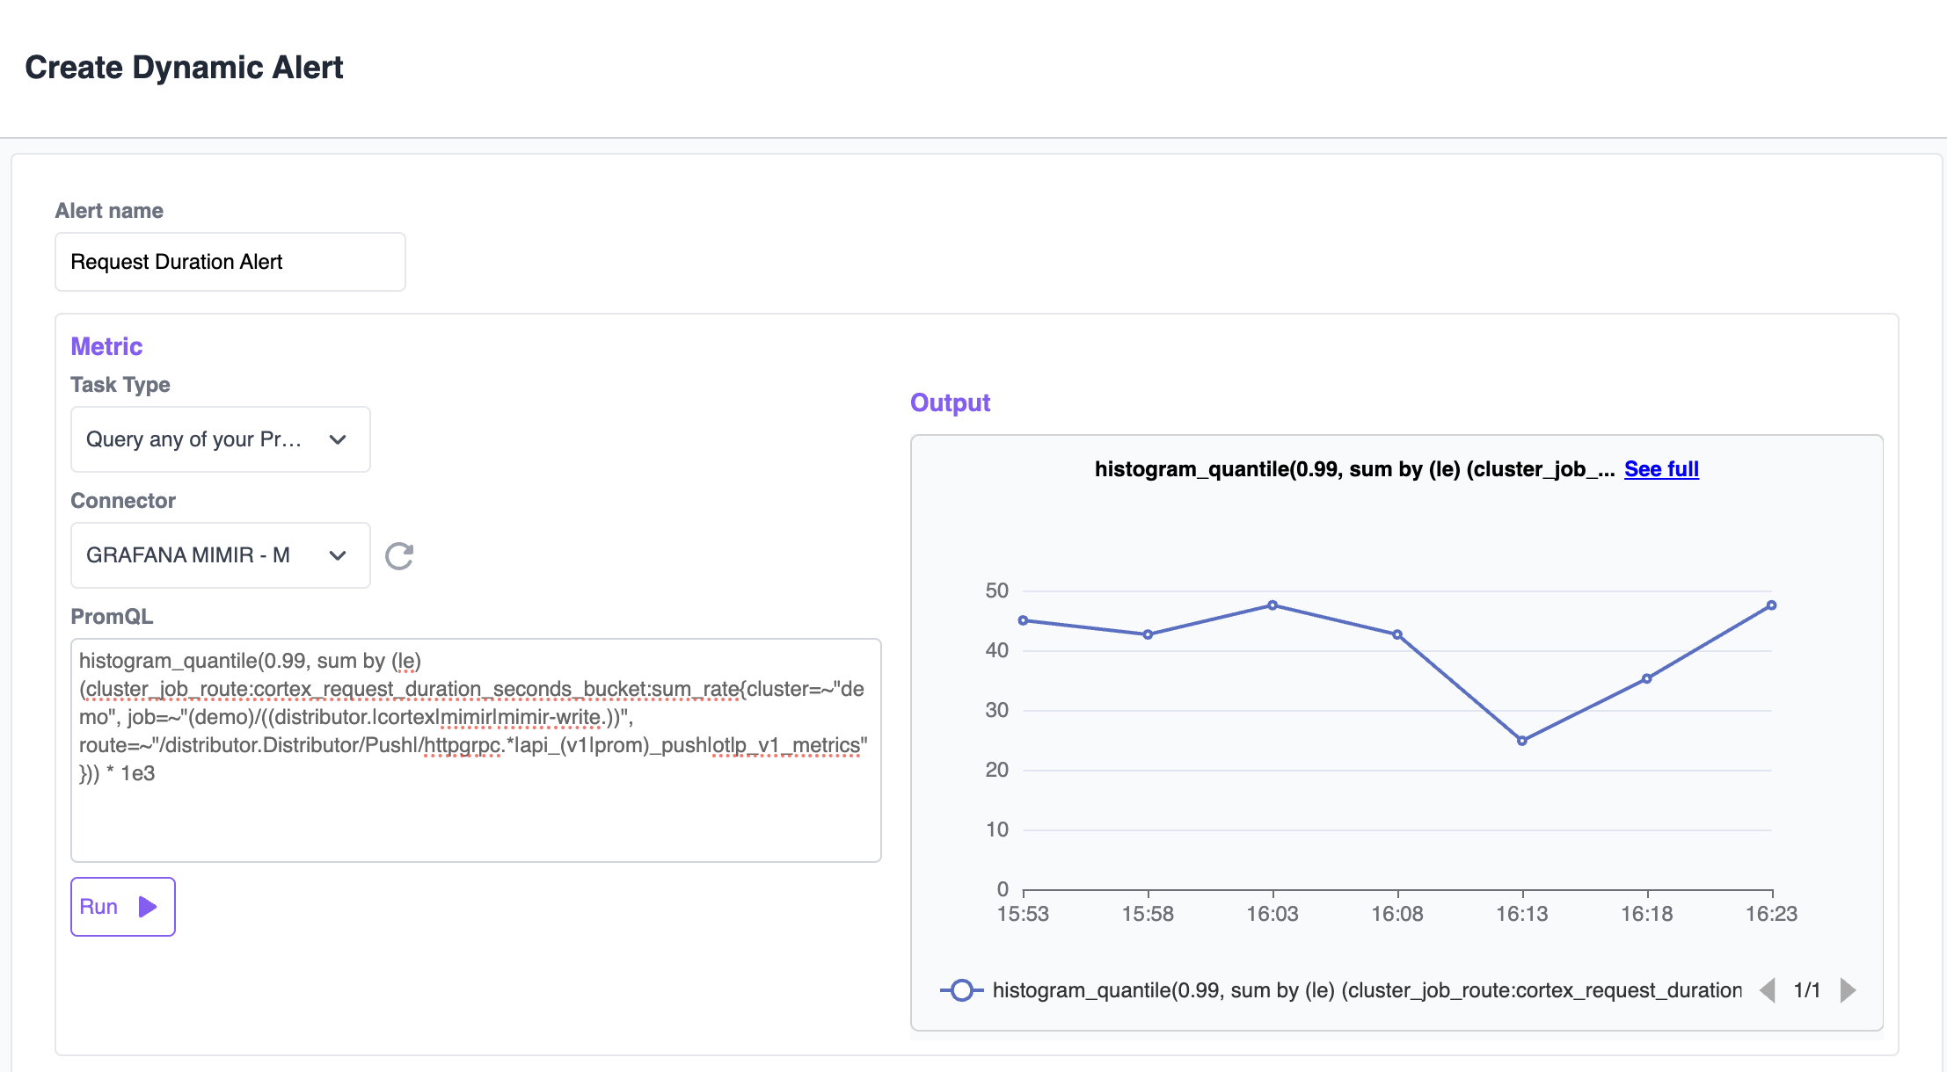Click the chart data point at 15:53
Image resolution: width=1947 pixels, height=1072 pixels.
[1023, 620]
